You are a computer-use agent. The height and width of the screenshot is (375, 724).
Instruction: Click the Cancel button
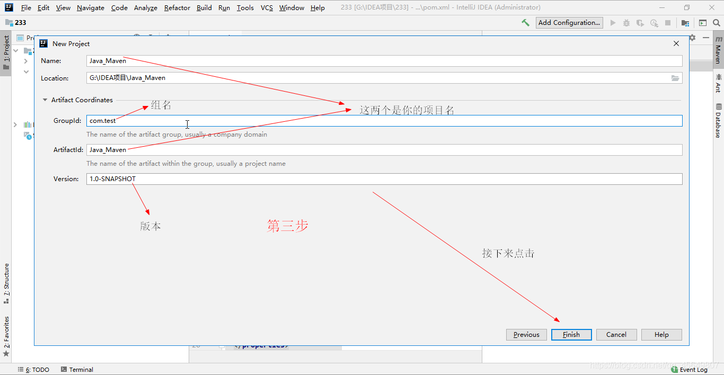[x=616, y=335]
